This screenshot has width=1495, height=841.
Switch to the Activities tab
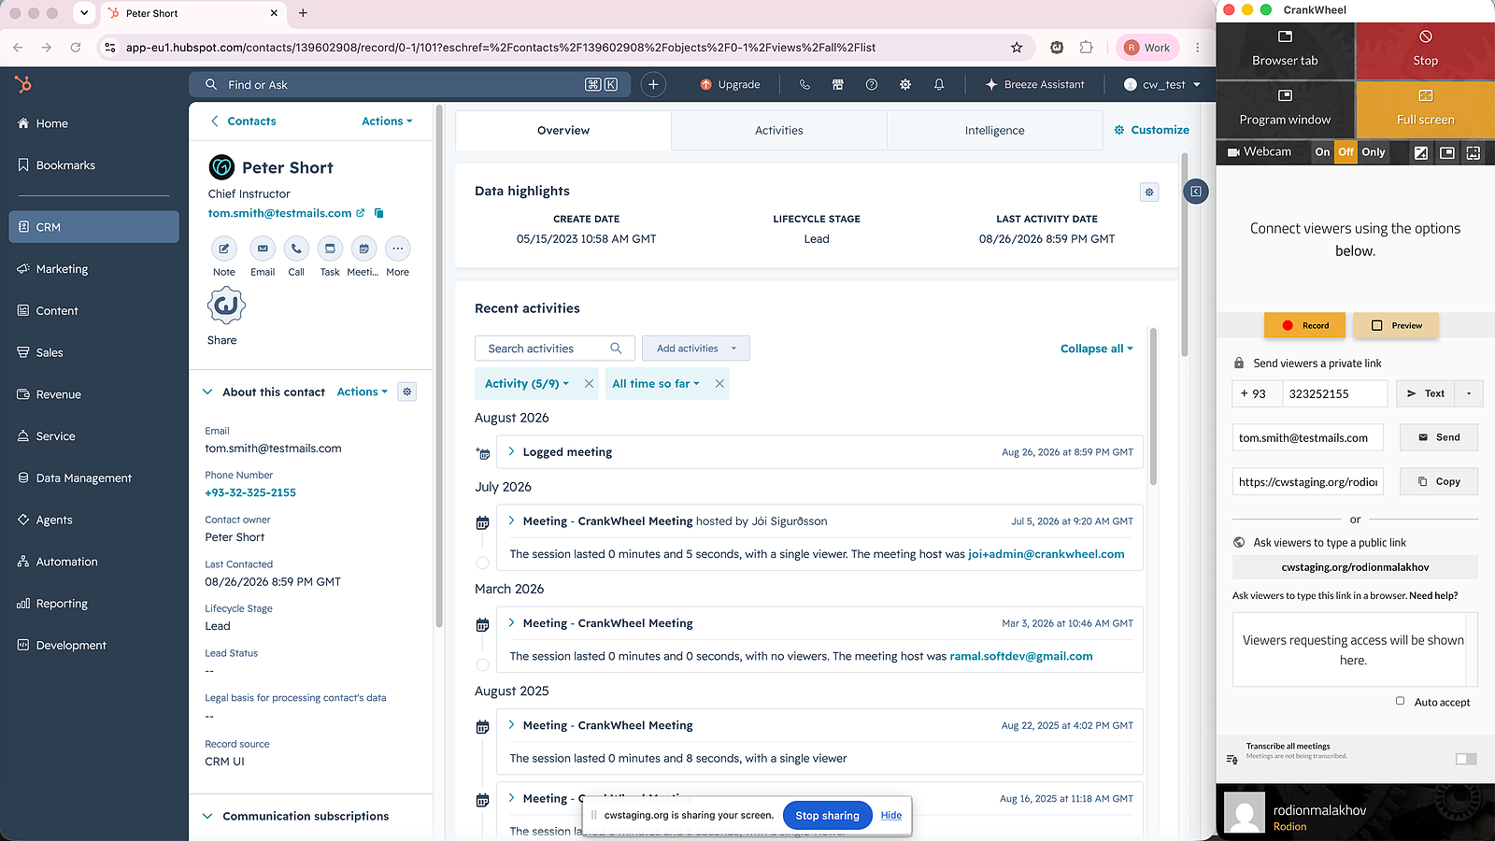(x=779, y=131)
